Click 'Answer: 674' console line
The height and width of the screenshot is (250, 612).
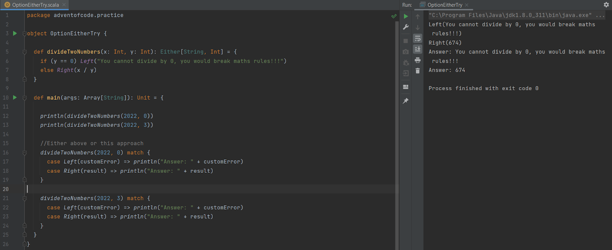(447, 70)
